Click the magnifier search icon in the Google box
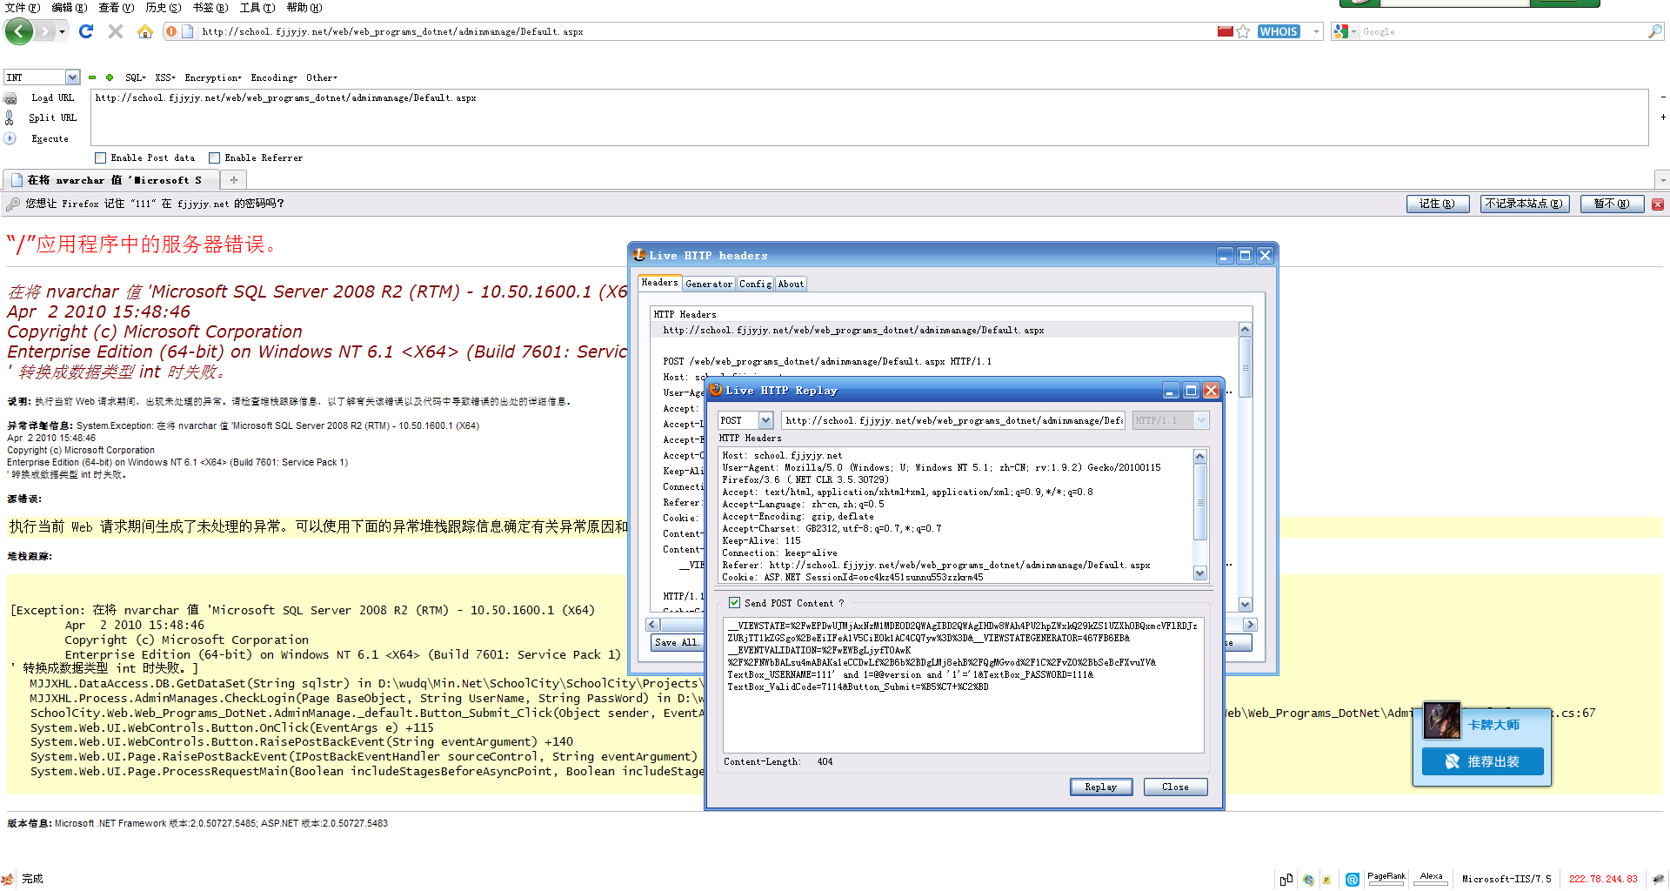This screenshot has width=1670, height=891. 1654,31
